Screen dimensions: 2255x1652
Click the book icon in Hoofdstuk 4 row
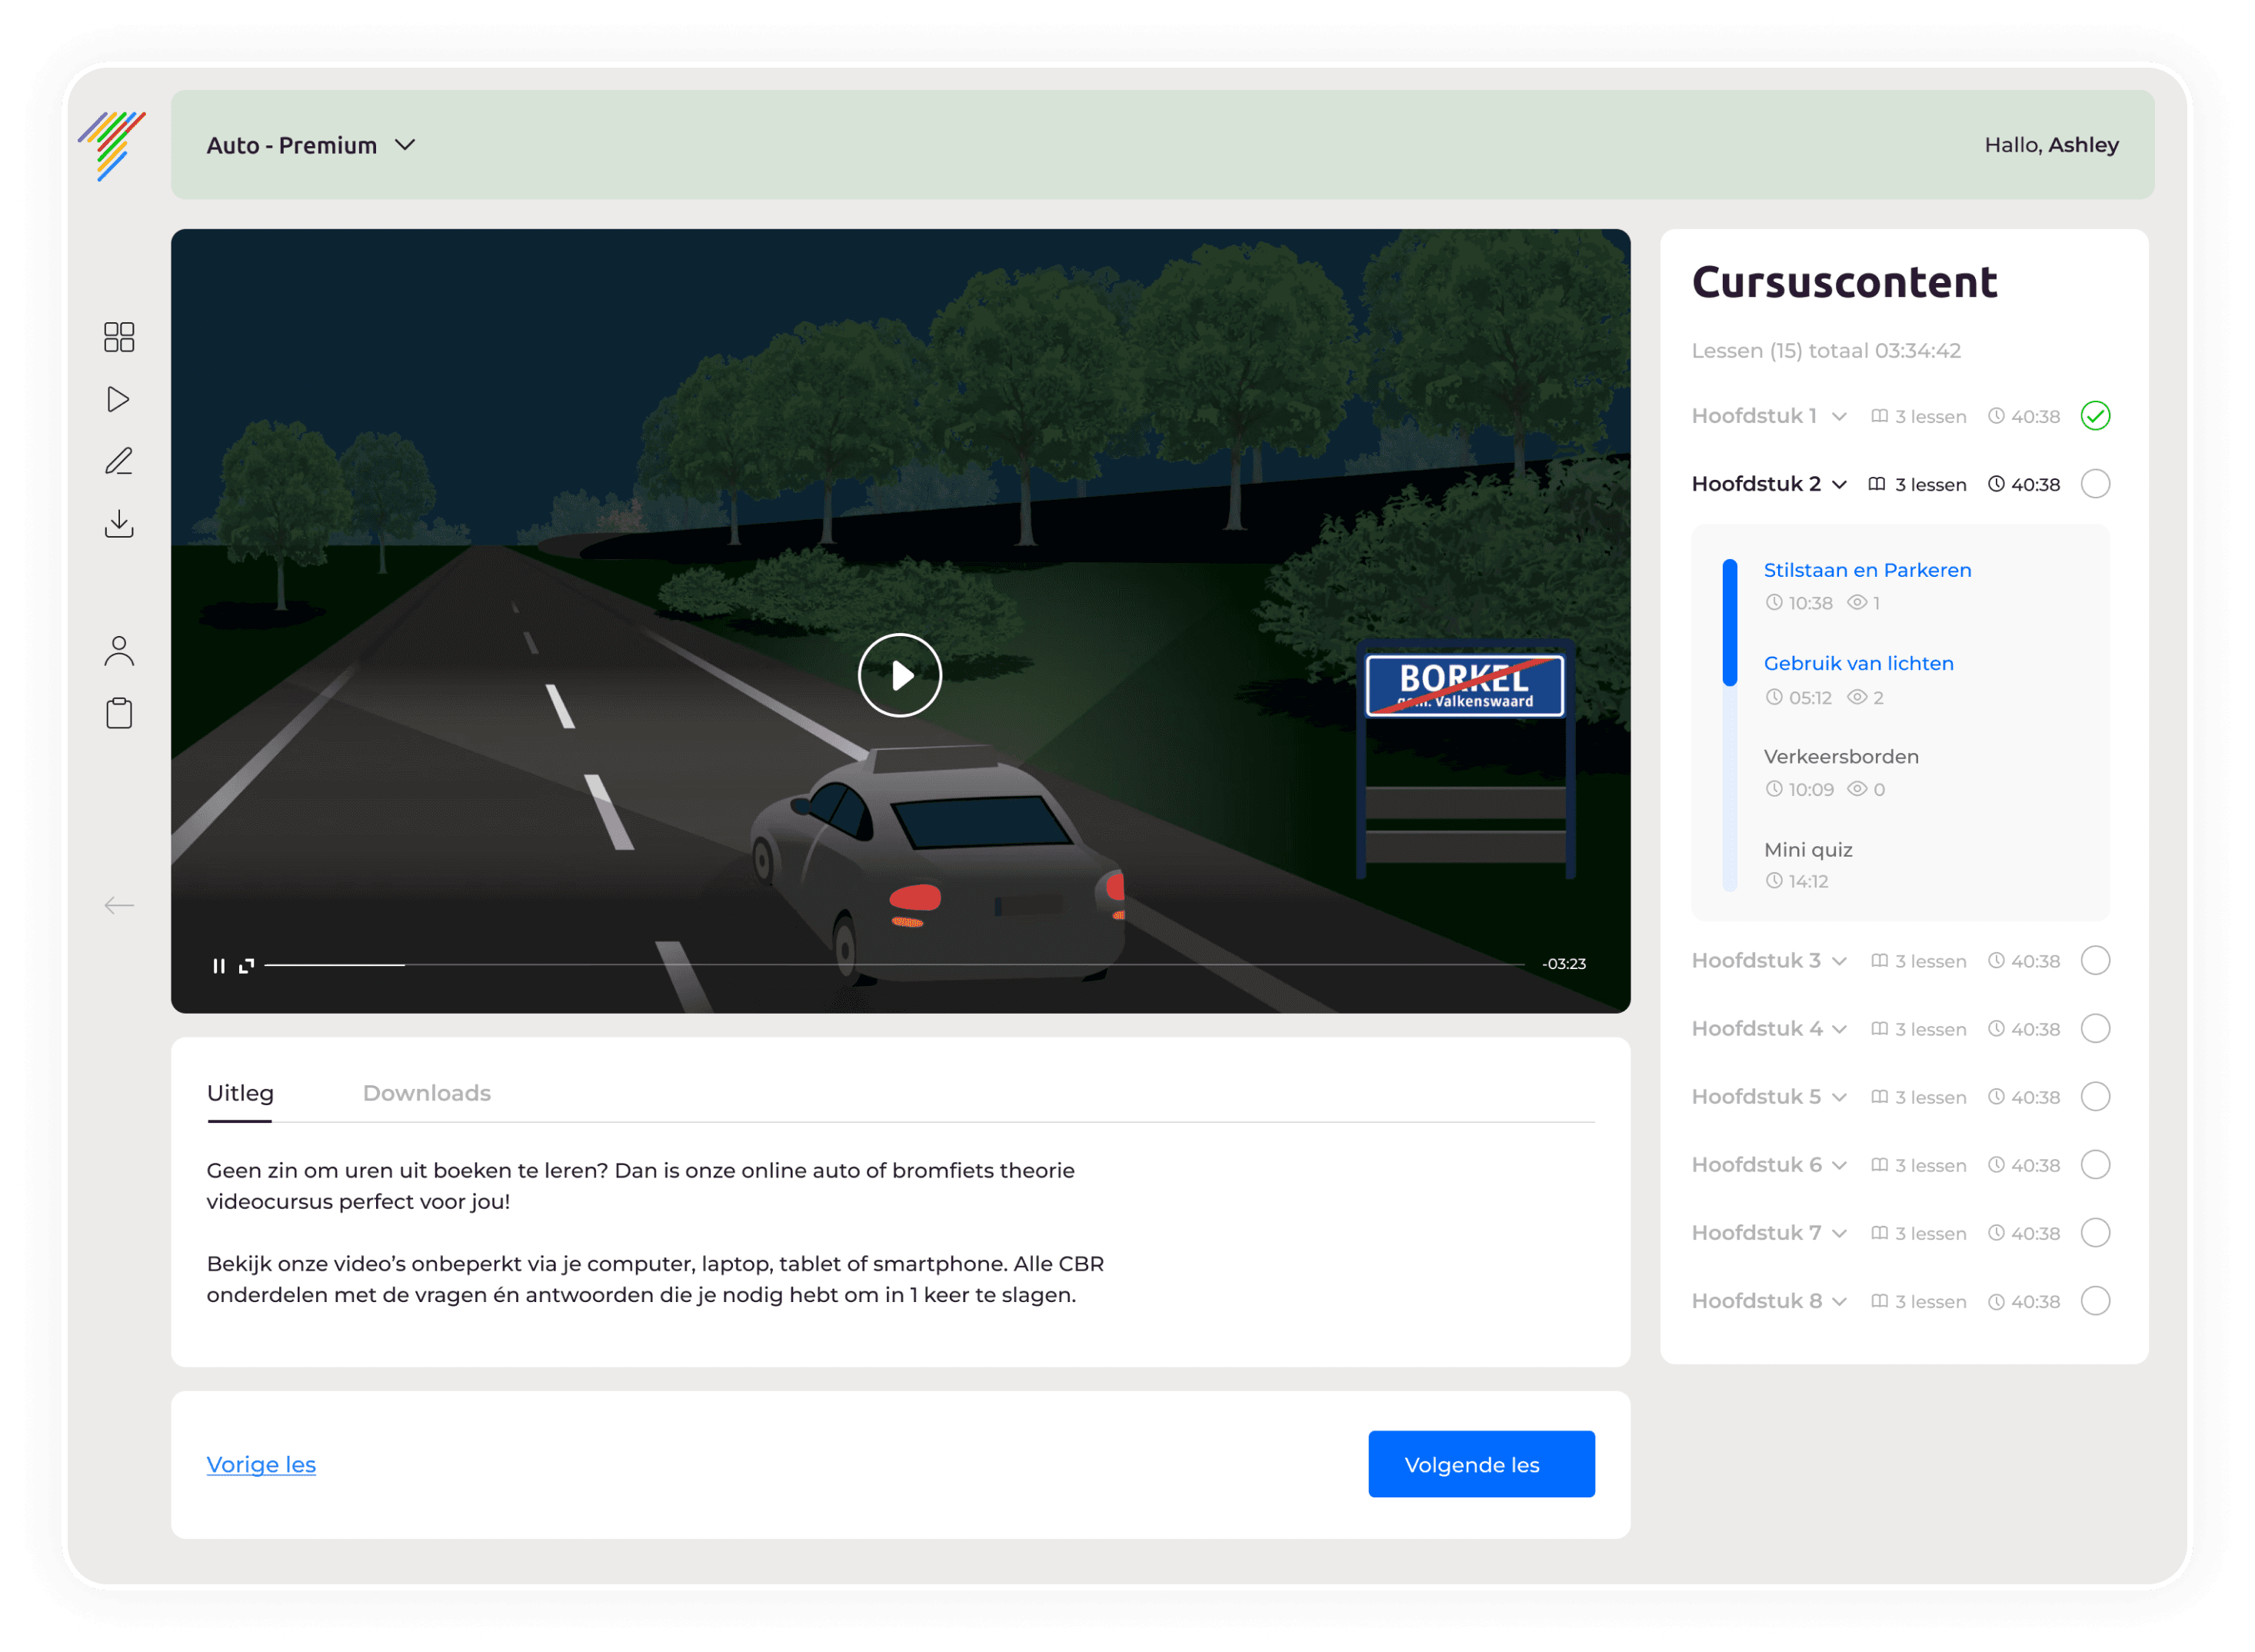click(x=1881, y=1030)
